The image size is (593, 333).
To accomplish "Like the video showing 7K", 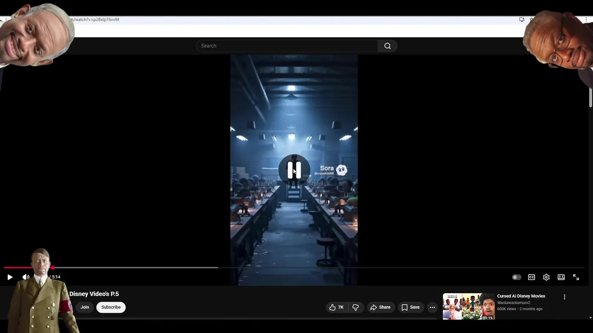I will tap(336, 307).
